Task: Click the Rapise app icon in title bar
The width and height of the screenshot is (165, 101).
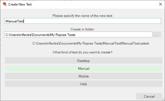Action: [4, 4]
